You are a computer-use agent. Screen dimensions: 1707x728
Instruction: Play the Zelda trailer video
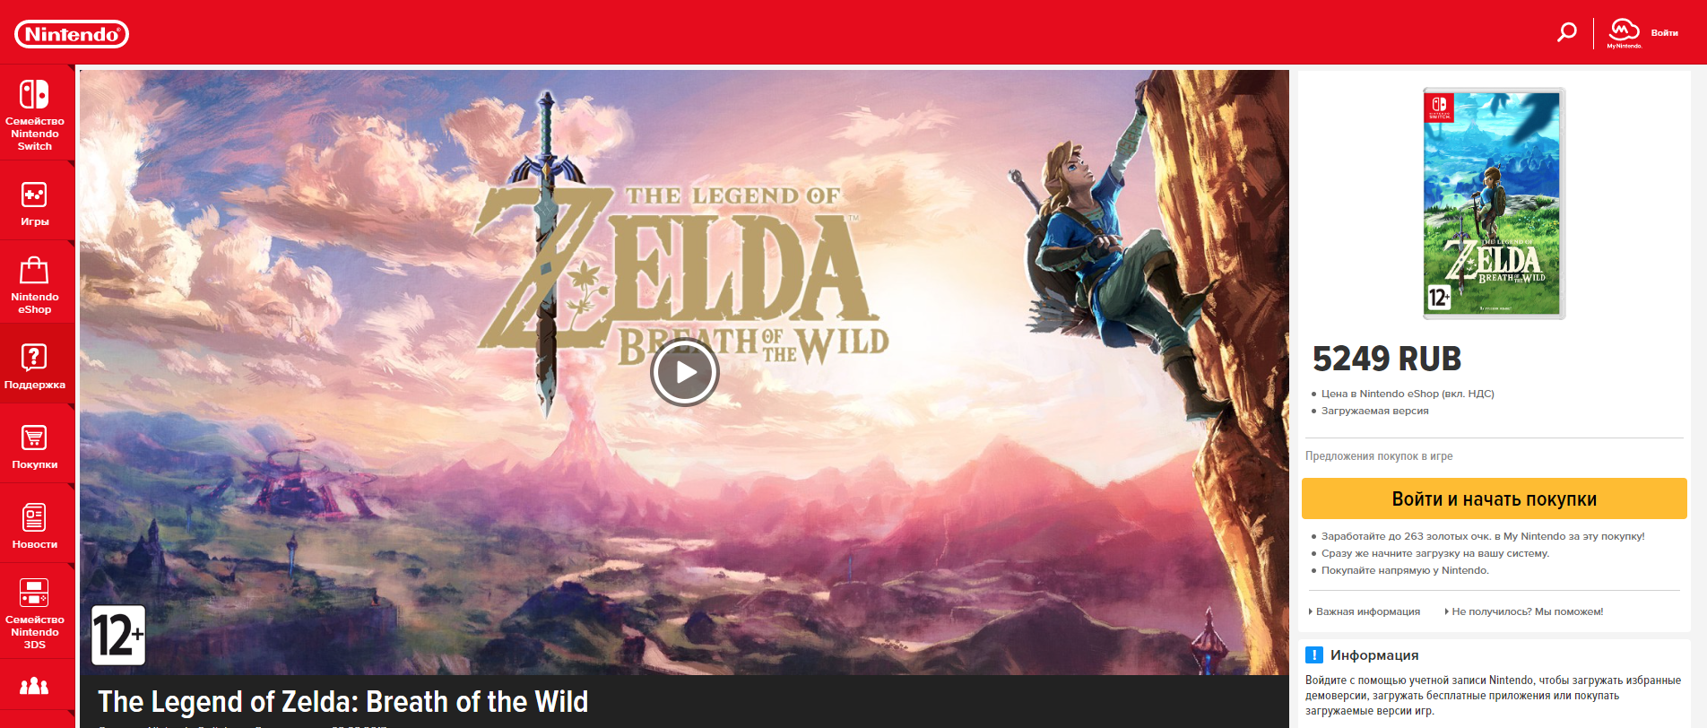685,372
